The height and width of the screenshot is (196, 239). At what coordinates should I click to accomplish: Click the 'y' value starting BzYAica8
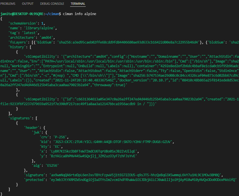[x=93, y=156]
